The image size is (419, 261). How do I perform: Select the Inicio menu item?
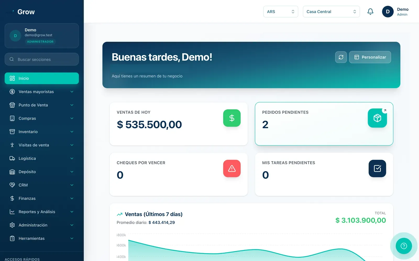42,78
